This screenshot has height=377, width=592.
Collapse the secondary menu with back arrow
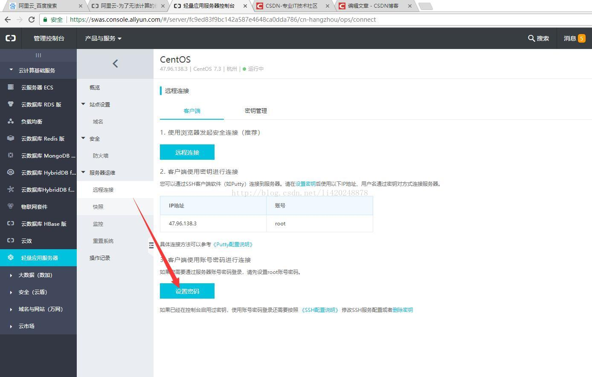[115, 63]
